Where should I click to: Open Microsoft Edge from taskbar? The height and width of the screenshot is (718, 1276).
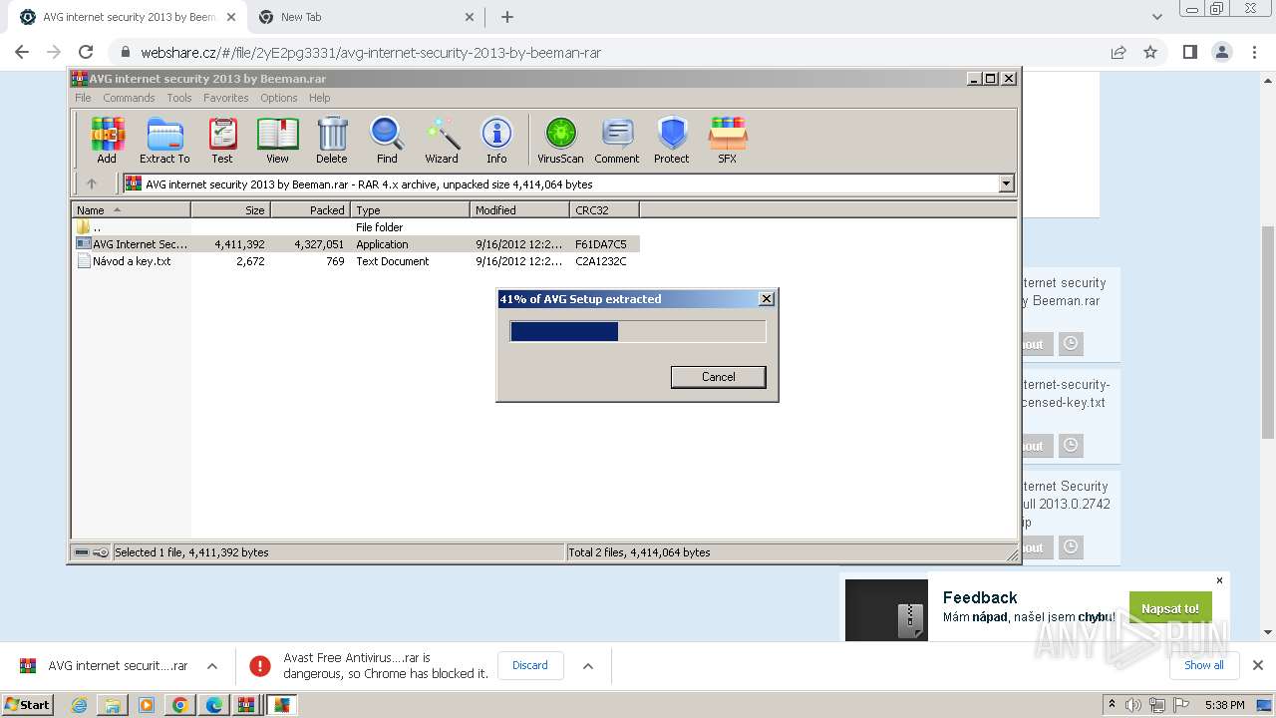[x=213, y=705]
